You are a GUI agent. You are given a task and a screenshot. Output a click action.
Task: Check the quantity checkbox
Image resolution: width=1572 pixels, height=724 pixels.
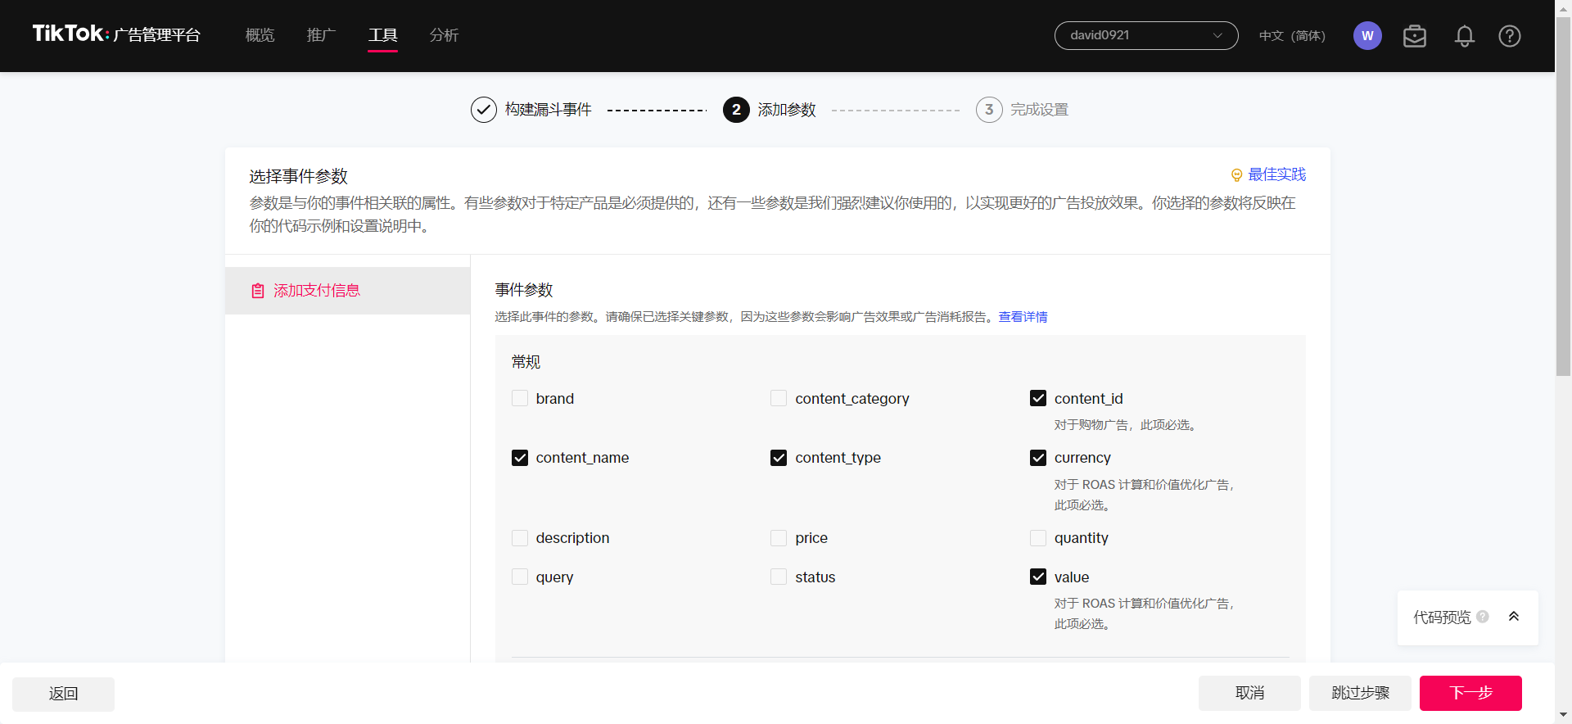[1038, 538]
